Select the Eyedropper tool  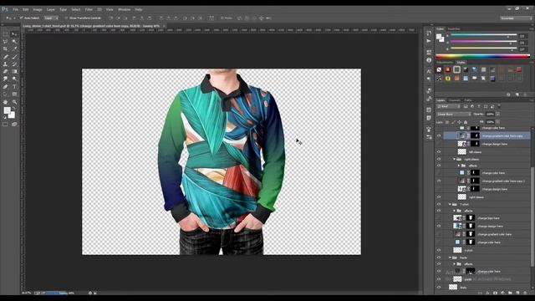click(14, 49)
